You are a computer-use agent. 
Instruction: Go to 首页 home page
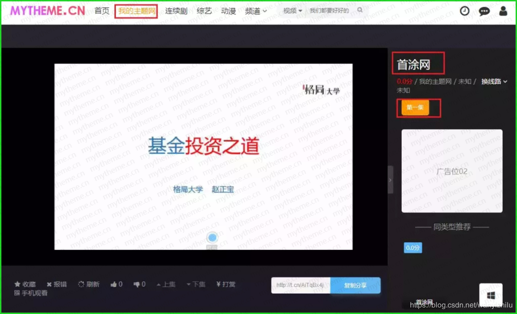tap(101, 11)
